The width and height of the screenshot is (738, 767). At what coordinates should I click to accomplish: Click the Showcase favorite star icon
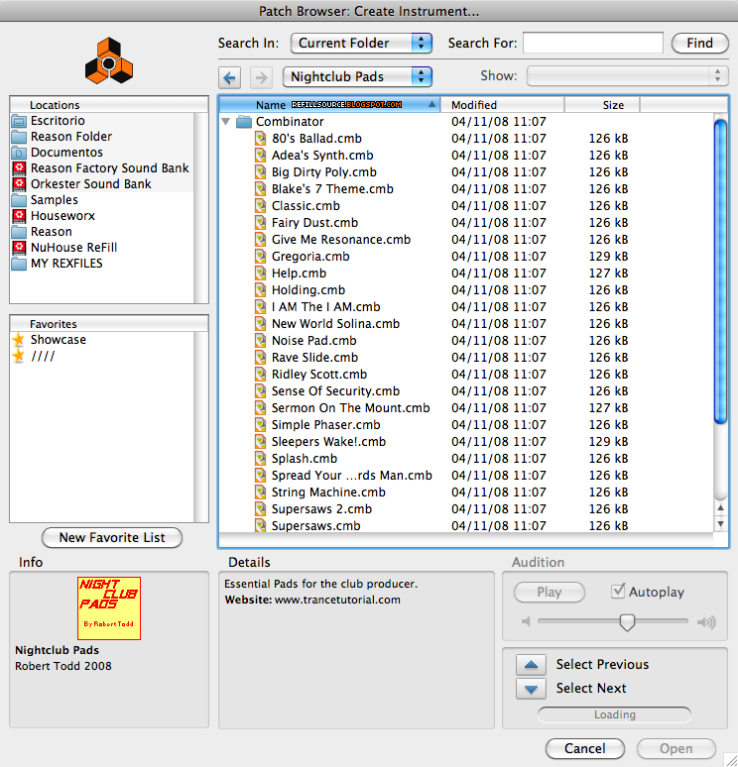tap(19, 340)
